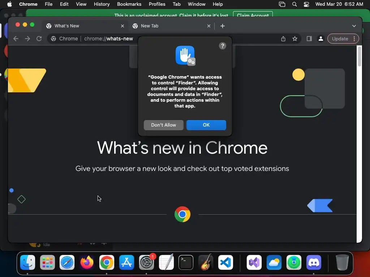Screen dimensions: 370x277
Task: Open the Bookmarks menu
Action: click(x=129, y=4)
